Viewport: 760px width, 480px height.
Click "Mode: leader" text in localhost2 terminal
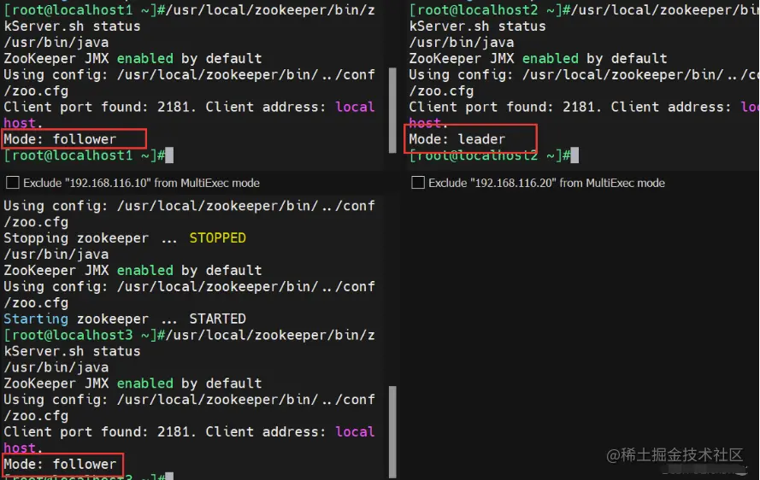(457, 139)
